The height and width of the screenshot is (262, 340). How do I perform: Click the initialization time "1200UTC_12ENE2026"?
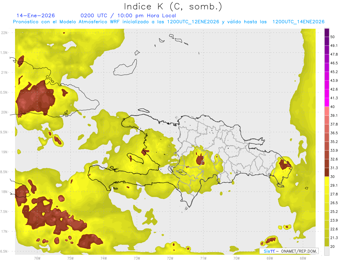click(x=193, y=22)
